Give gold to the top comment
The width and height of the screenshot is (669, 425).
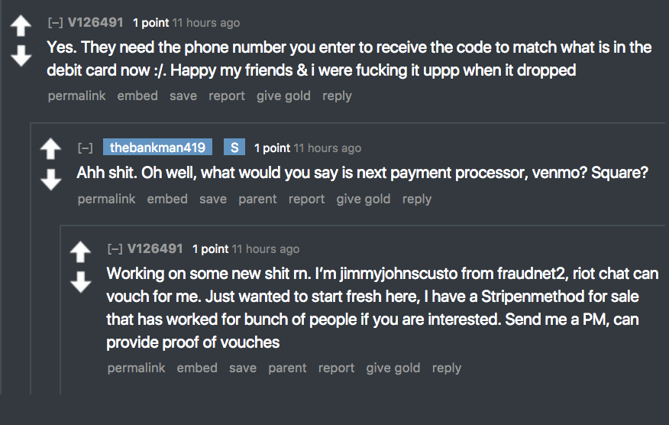coord(283,96)
